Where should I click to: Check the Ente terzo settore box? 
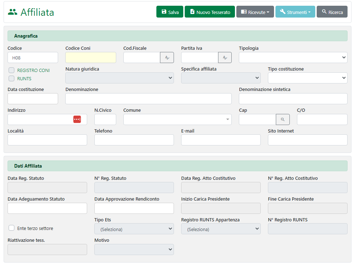11,228
